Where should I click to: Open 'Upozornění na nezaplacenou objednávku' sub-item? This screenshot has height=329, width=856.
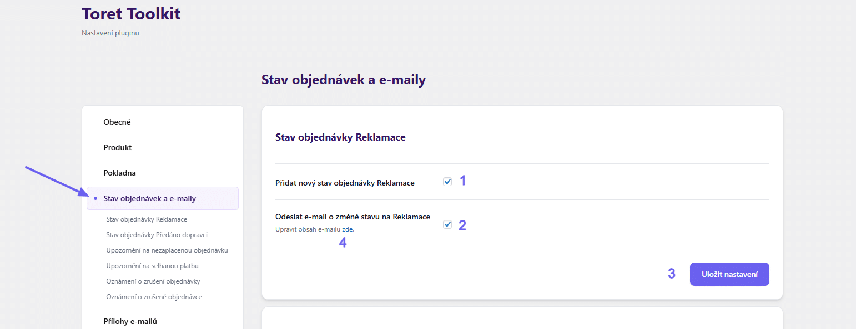coord(167,250)
